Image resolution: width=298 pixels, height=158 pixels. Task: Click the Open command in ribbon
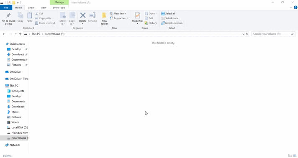[151, 13]
